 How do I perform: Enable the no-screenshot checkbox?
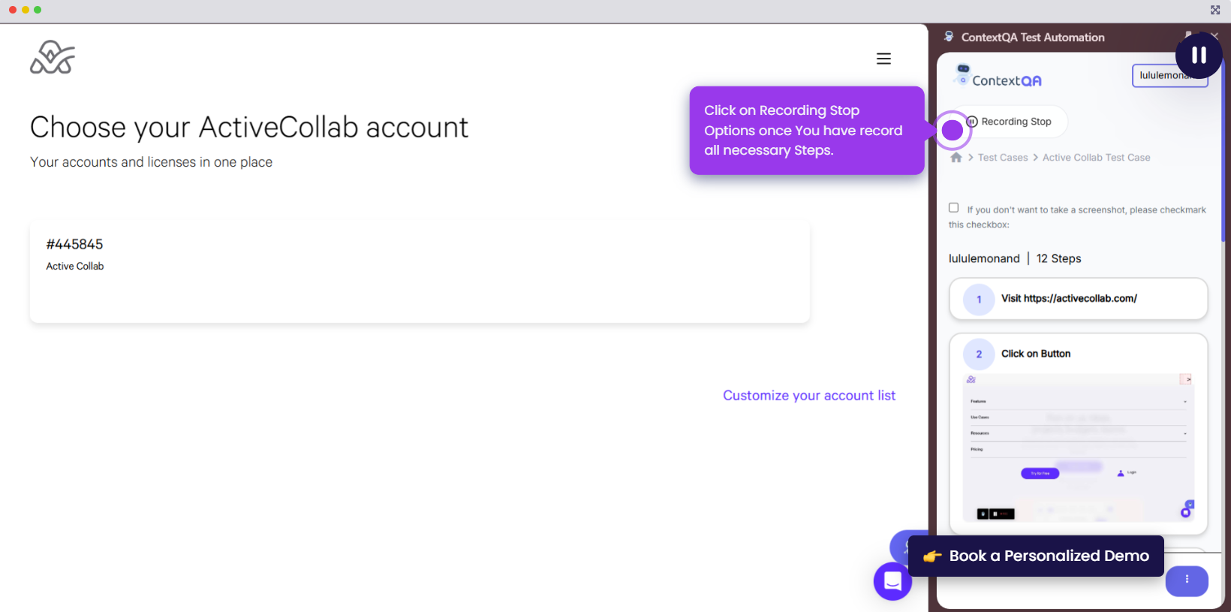click(953, 208)
